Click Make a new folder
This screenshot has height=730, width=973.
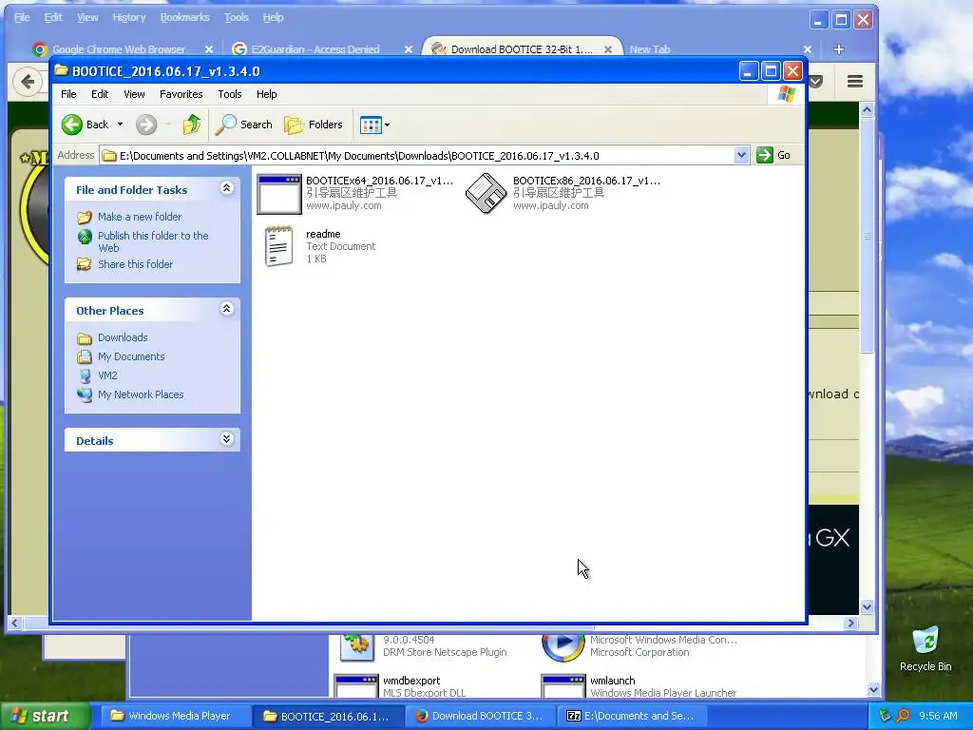(x=140, y=217)
